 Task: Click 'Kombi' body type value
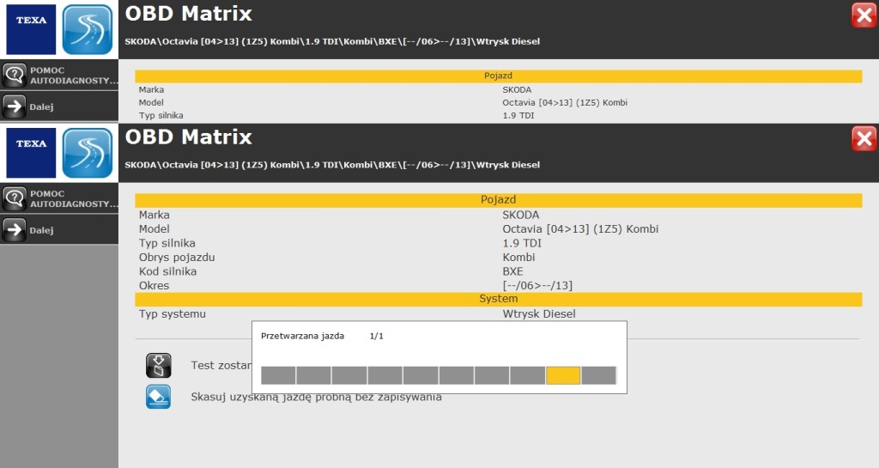click(x=518, y=258)
